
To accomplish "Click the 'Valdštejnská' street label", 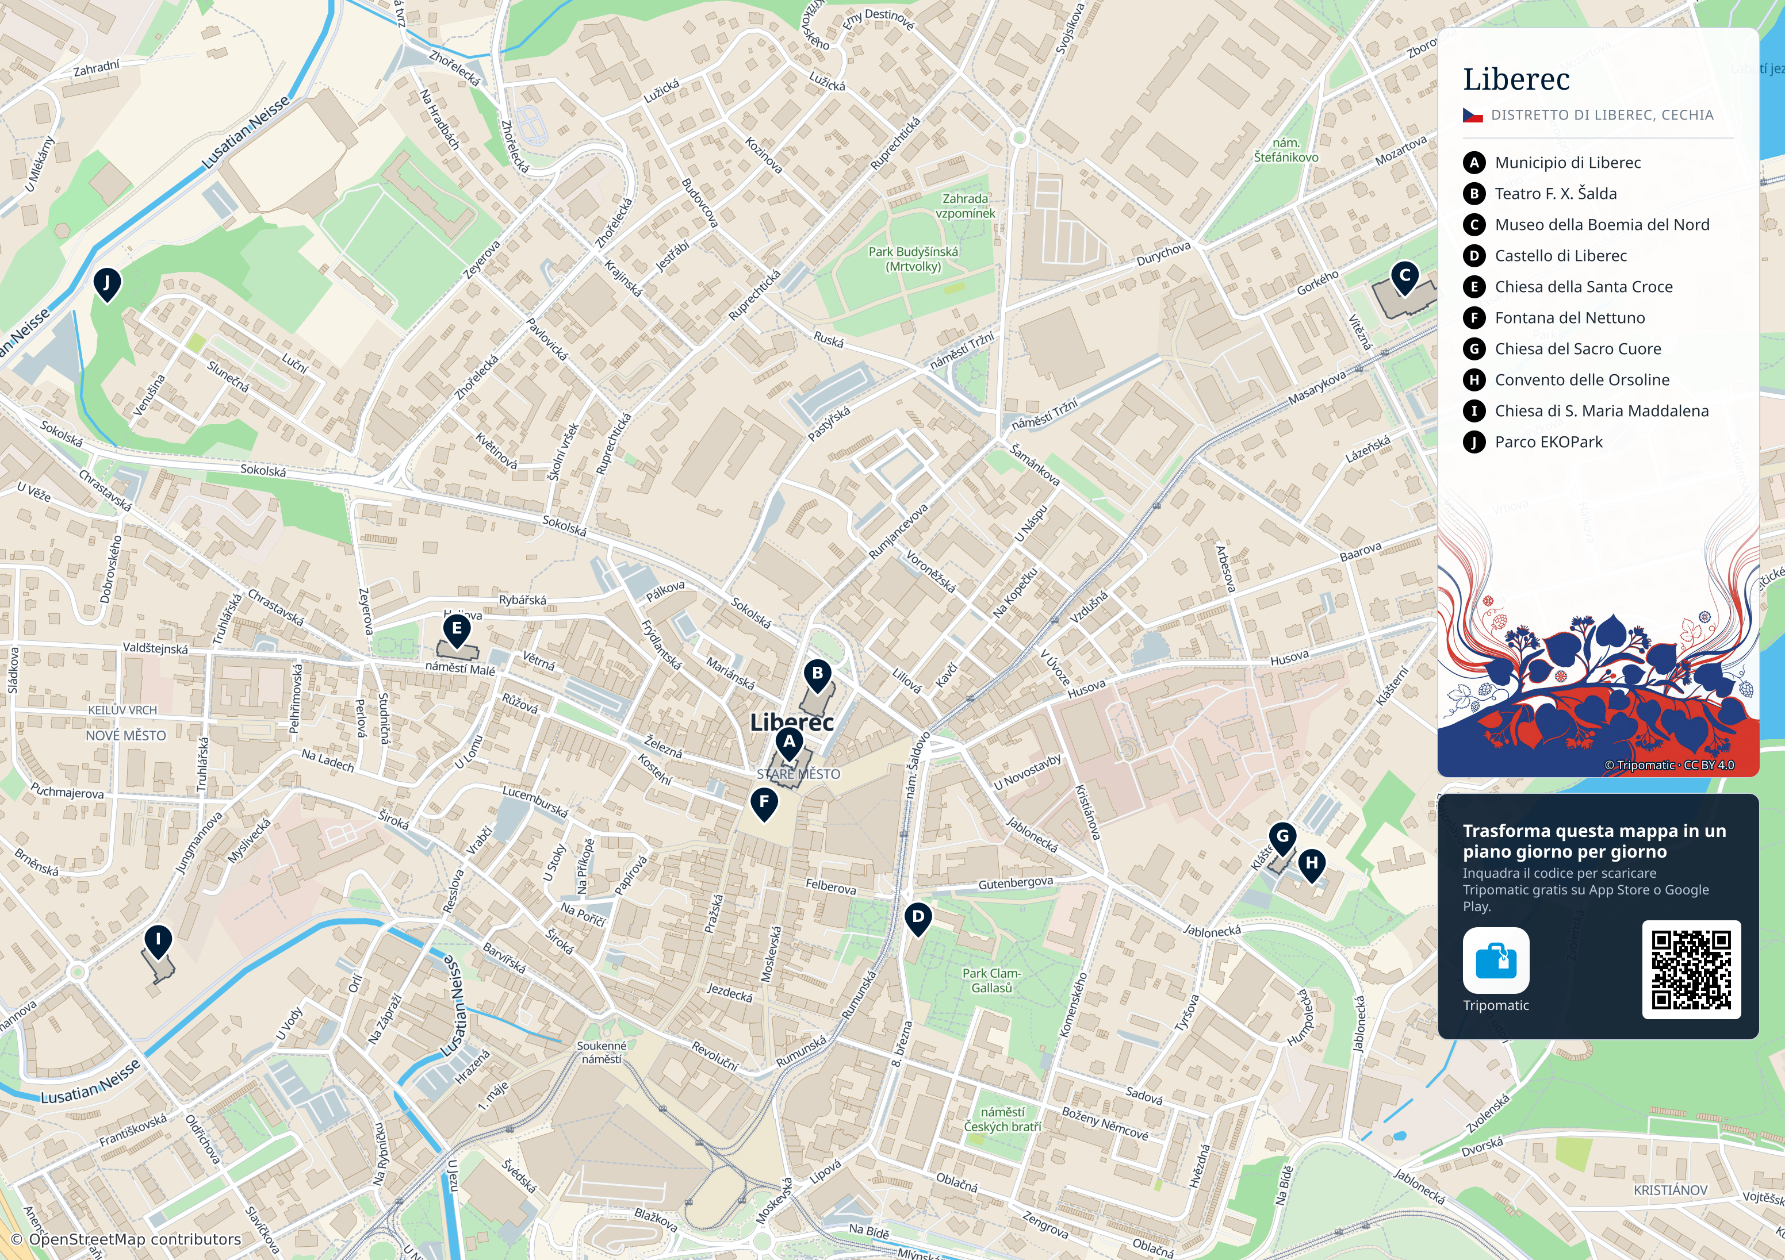I will [155, 648].
